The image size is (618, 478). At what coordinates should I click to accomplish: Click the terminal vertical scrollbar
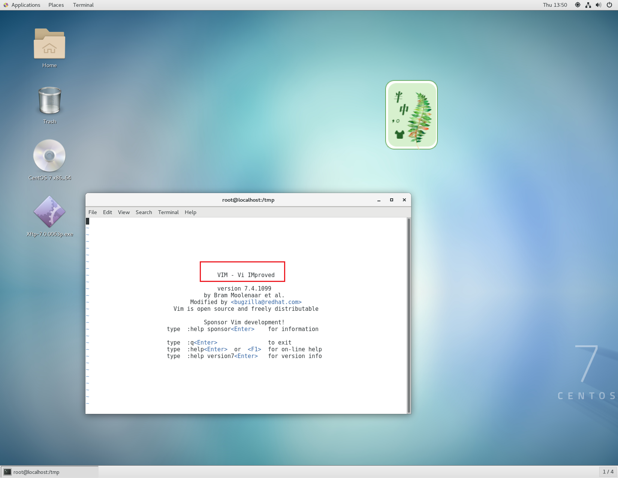coord(409,315)
